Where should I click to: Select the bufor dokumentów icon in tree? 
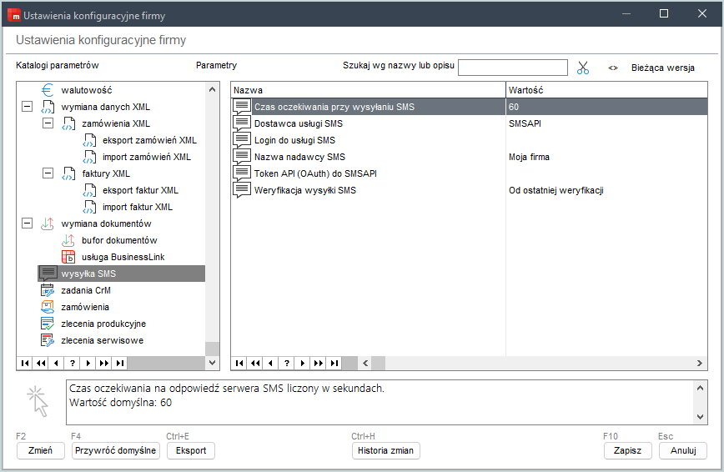point(68,240)
